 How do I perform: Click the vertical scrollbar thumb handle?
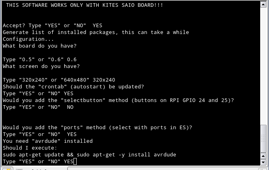pos(263,139)
